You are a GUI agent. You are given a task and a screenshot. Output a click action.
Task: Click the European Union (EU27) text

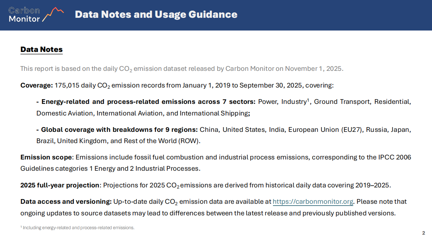[x=325, y=130]
